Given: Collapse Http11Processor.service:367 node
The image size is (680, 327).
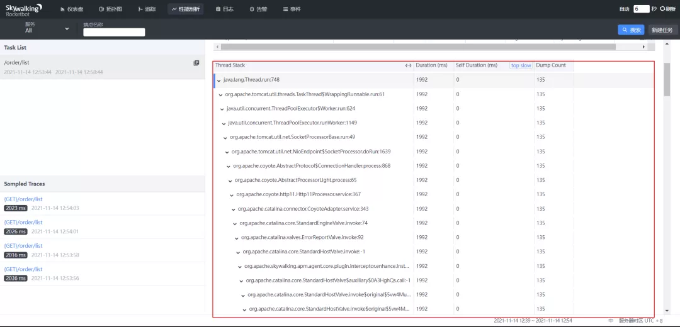Looking at the screenshot, I should tap(232, 194).
